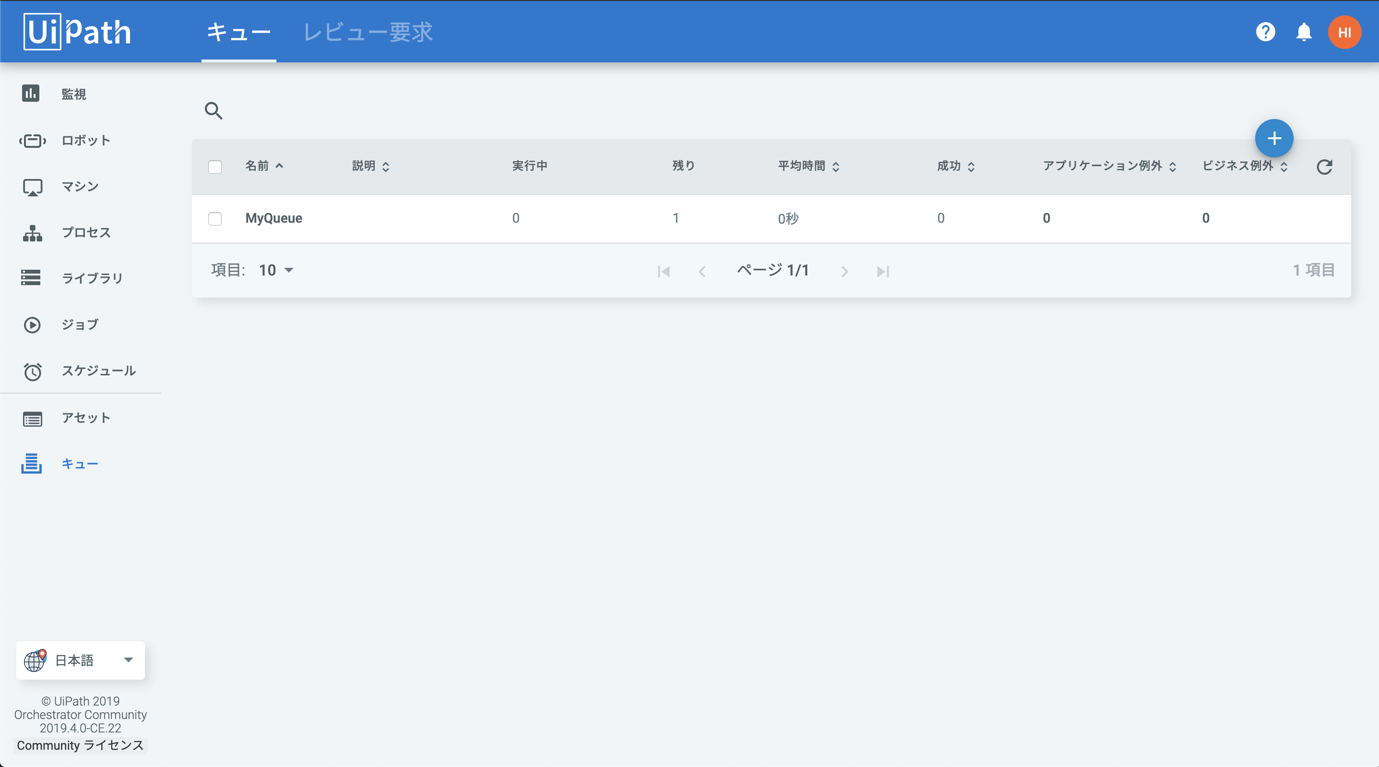Click the search magnifier icon

pos(214,110)
